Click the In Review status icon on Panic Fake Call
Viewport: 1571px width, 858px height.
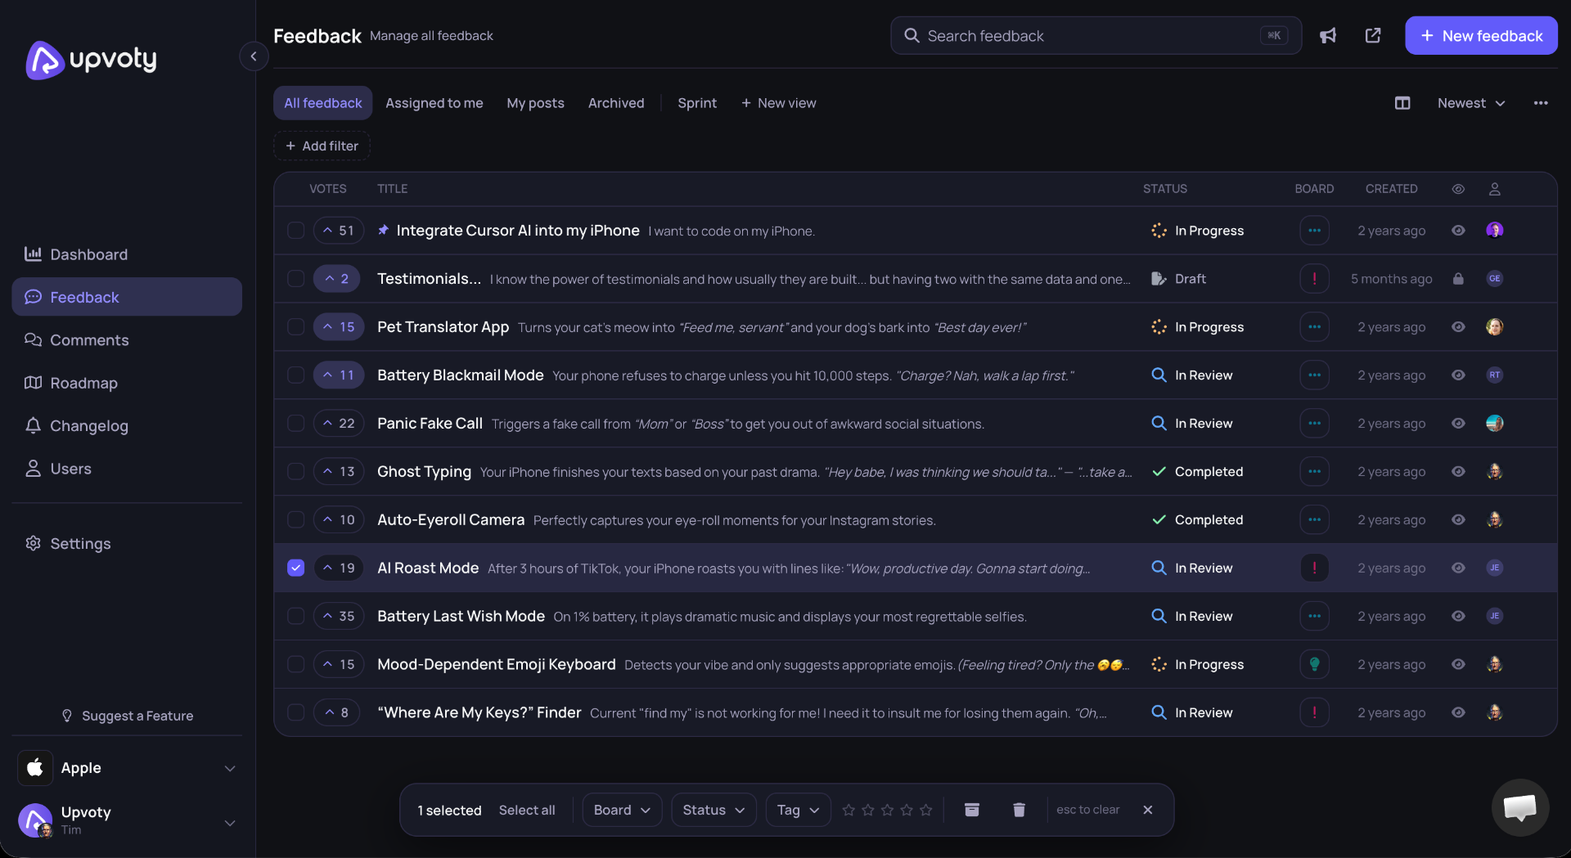pyautogui.click(x=1159, y=424)
